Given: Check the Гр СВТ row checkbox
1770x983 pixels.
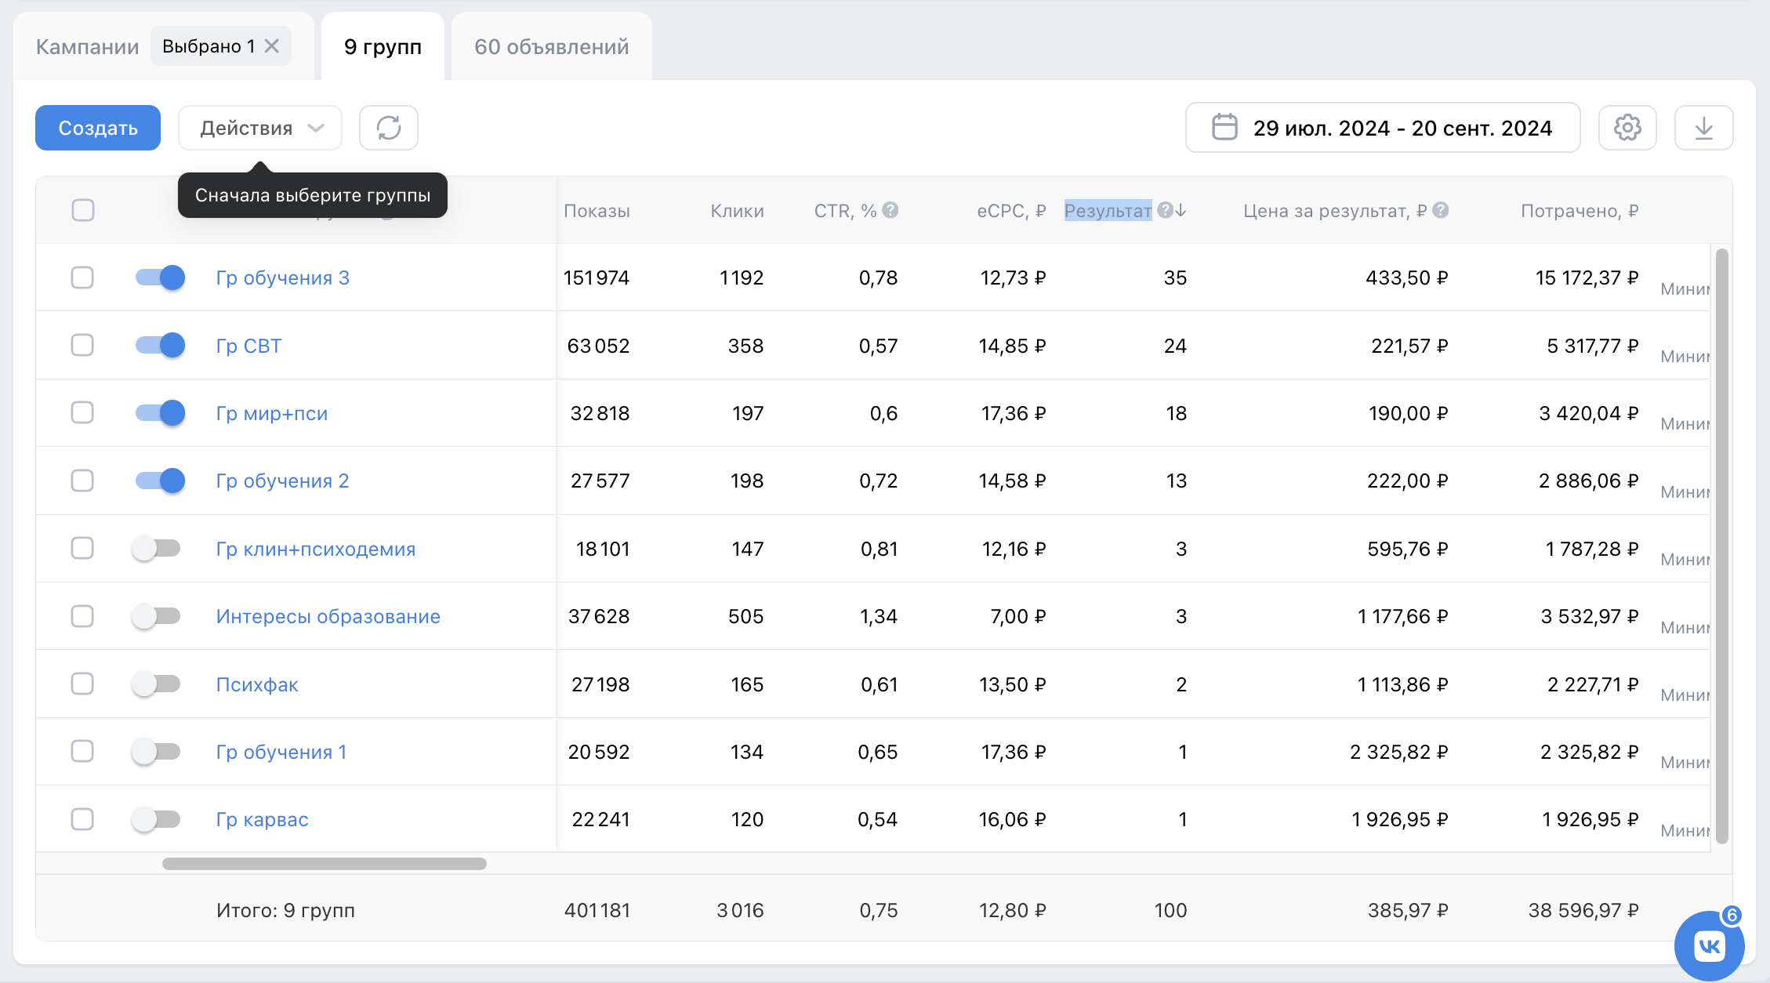Looking at the screenshot, I should 82,346.
